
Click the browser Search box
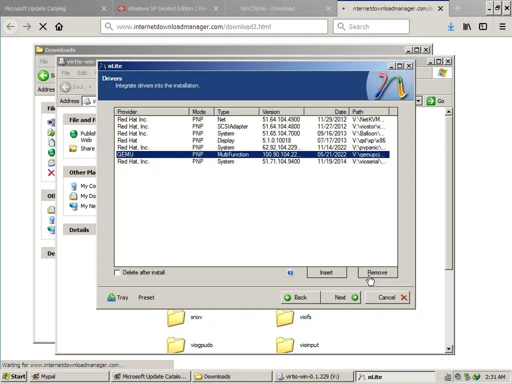[x=371, y=26]
